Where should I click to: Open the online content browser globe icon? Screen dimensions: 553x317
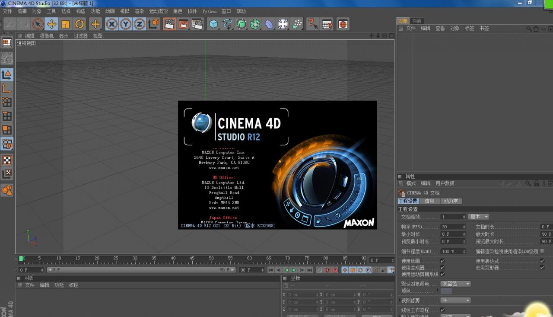[343, 24]
